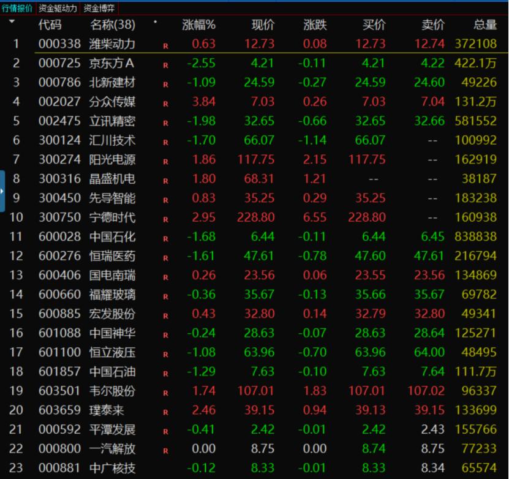Screen dimensions: 509x479
Task: Select stock name 中国石化
Action: pyautogui.click(x=112, y=236)
